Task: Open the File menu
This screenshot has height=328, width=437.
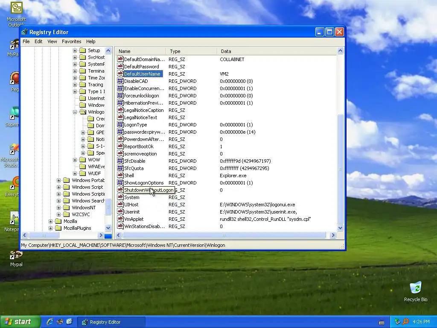Action: [x=26, y=41]
